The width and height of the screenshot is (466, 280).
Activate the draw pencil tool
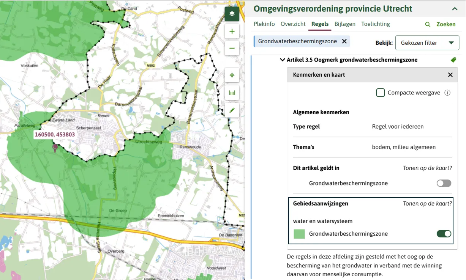coord(232,110)
